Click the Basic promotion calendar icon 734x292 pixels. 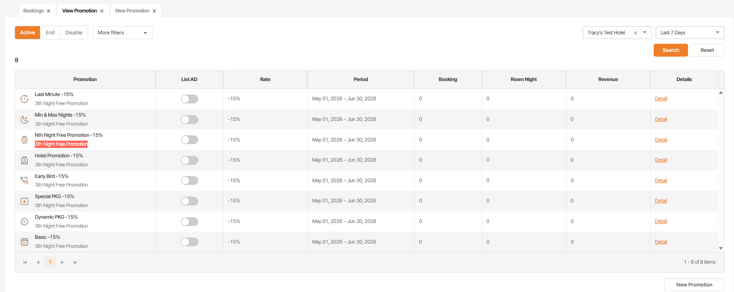point(24,242)
